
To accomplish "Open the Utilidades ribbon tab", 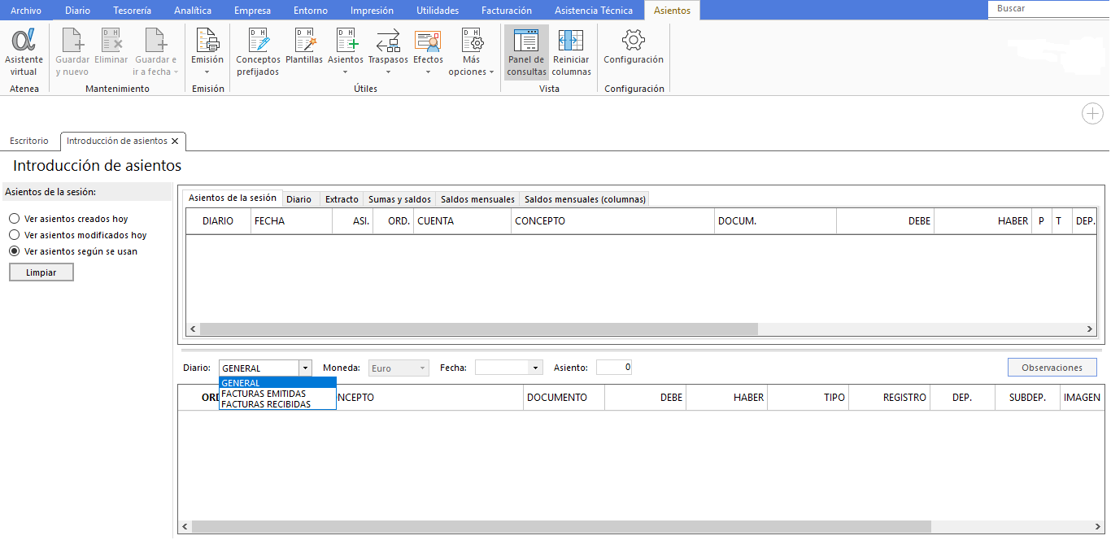I will click(438, 11).
